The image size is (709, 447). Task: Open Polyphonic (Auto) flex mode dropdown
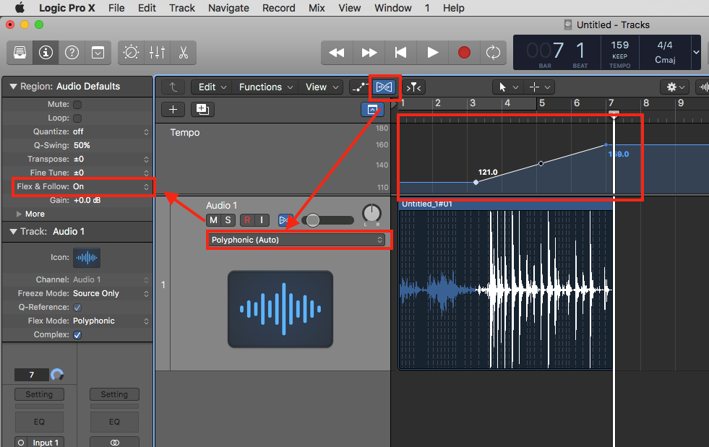(297, 240)
